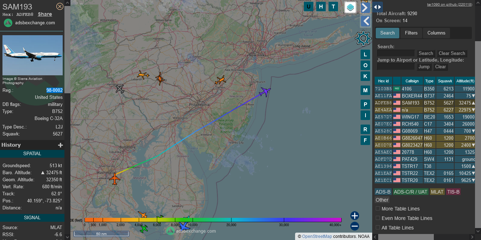Click the Clear button beside Jump
The image size is (481, 240).
[441, 67]
